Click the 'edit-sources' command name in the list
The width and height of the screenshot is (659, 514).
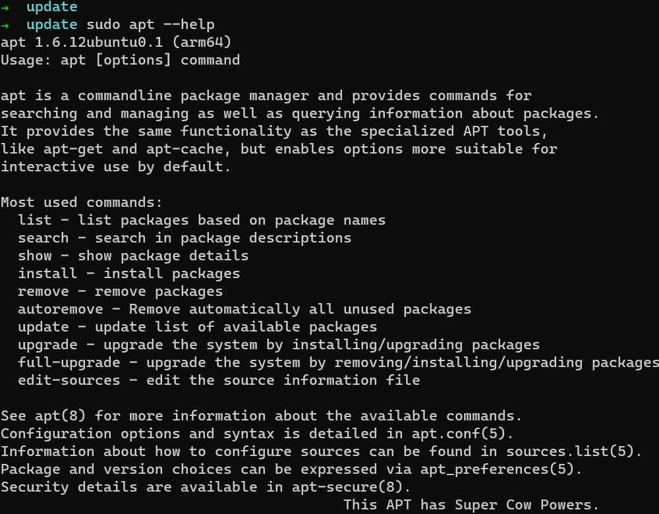pos(69,380)
